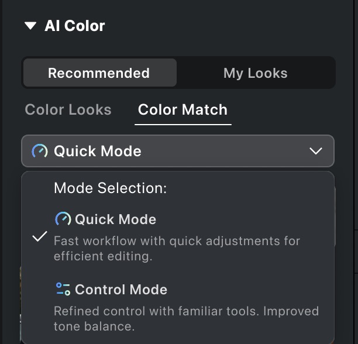The height and width of the screenshot is (344, 358).
Task: Click the 'Fast workflow' description under Quick Mode
Action: coord(177,240)
